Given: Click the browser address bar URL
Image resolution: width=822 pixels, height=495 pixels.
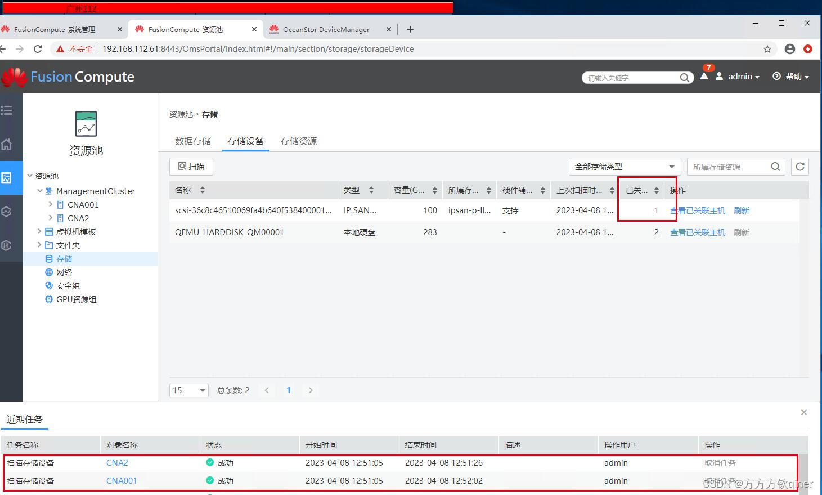Looking at the screenshot, I should [258, 49].
